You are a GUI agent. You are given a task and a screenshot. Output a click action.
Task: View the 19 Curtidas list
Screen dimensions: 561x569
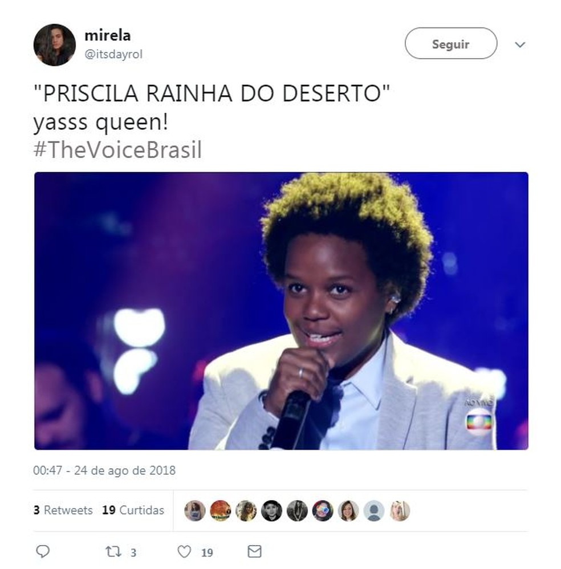tap(133, 510)
